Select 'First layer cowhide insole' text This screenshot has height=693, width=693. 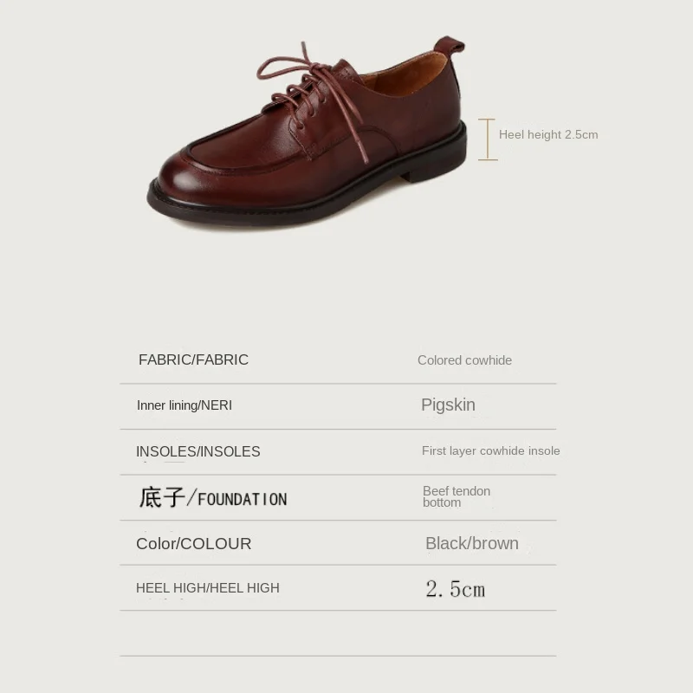[490, 450]
